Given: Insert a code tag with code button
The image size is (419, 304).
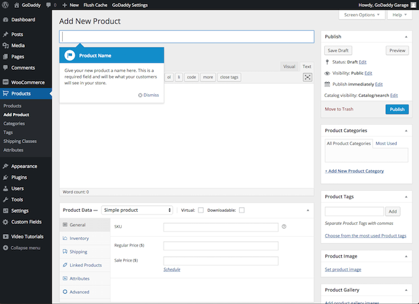Looking at the screenshot, I should (x=191, y=77).
